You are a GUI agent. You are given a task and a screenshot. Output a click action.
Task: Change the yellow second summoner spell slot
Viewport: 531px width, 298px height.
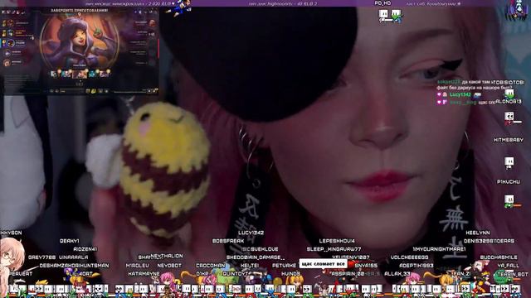[94, 91]
